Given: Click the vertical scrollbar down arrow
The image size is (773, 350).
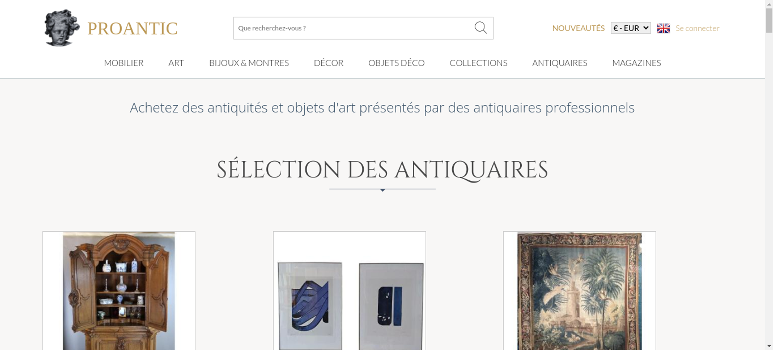Looking at the screenshot, I should 769,346.
